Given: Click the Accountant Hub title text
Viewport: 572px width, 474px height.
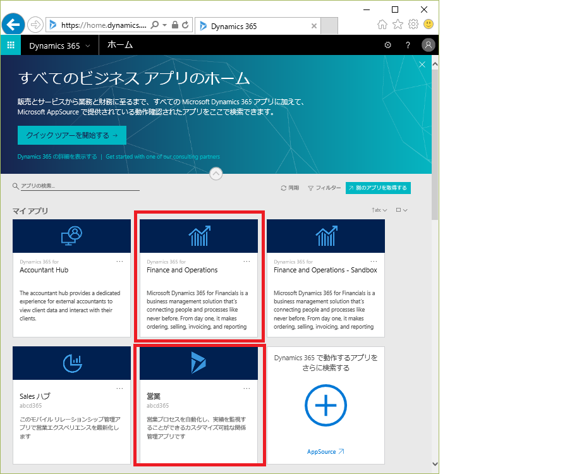Looking at the screenshot, I should 44,270.
